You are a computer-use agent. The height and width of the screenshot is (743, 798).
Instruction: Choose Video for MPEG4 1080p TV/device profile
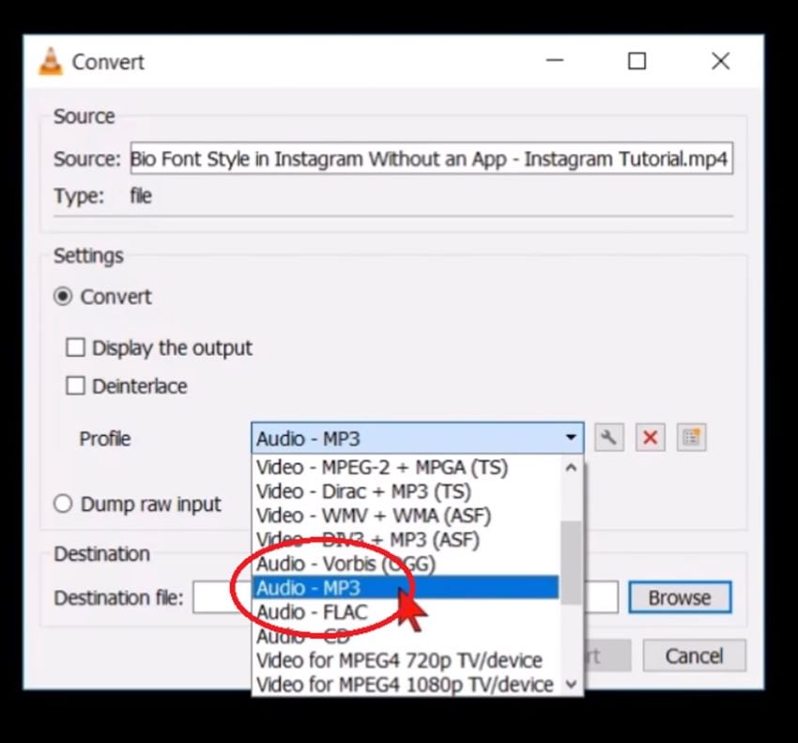coord(407,685)
